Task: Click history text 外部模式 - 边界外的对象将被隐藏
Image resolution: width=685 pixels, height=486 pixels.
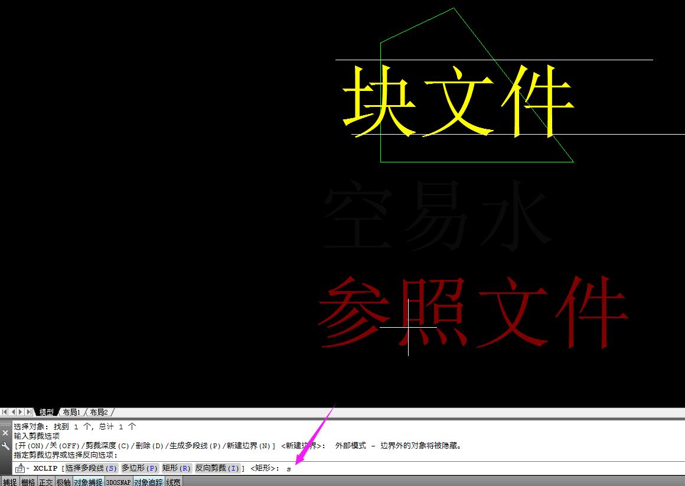Action: point(399,446)
